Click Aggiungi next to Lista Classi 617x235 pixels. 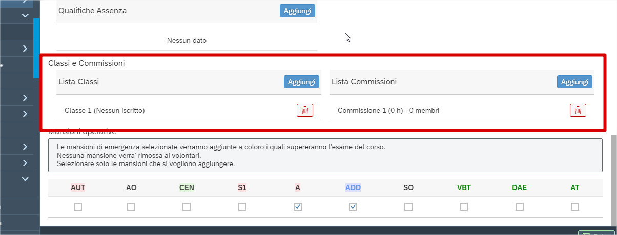(x=301, y=82)
